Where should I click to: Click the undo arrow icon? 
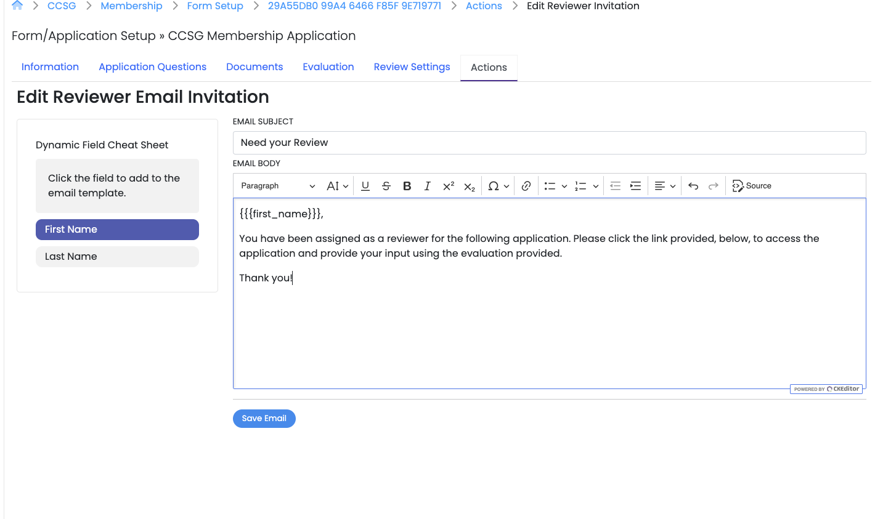(x=693, y=186)
